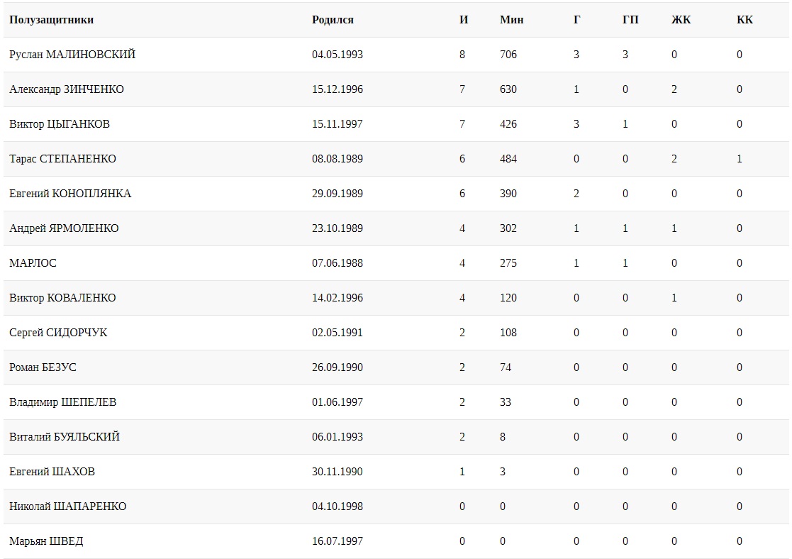792x559 pixels.
Task: Click the МАРЛОС player name
Action: pyautogui.click(x=33, y=263)
